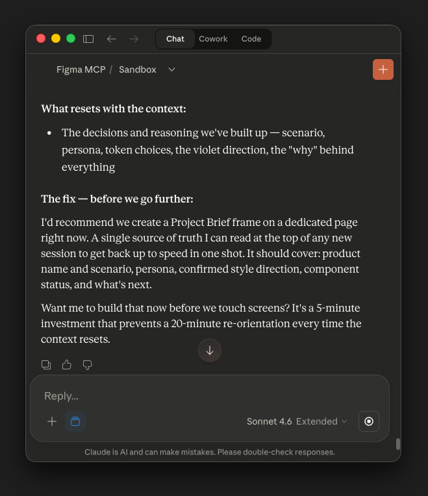Image resolution: width=428 pixels, height=496 pixels.
Task: Start a new chat with the orange plus
Action: [383, 69]
